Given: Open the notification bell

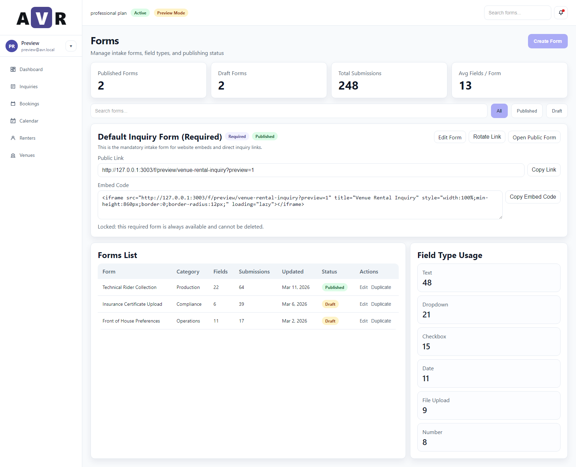Looking at the screenshot, I should [x=561, y=12].
